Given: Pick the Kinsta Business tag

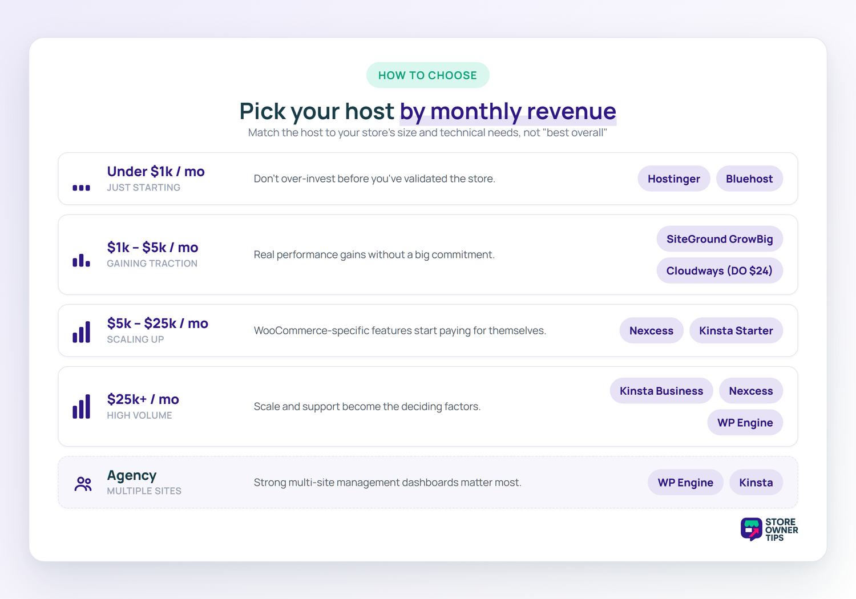Looking at the screenshot, I should pos(661,391).
